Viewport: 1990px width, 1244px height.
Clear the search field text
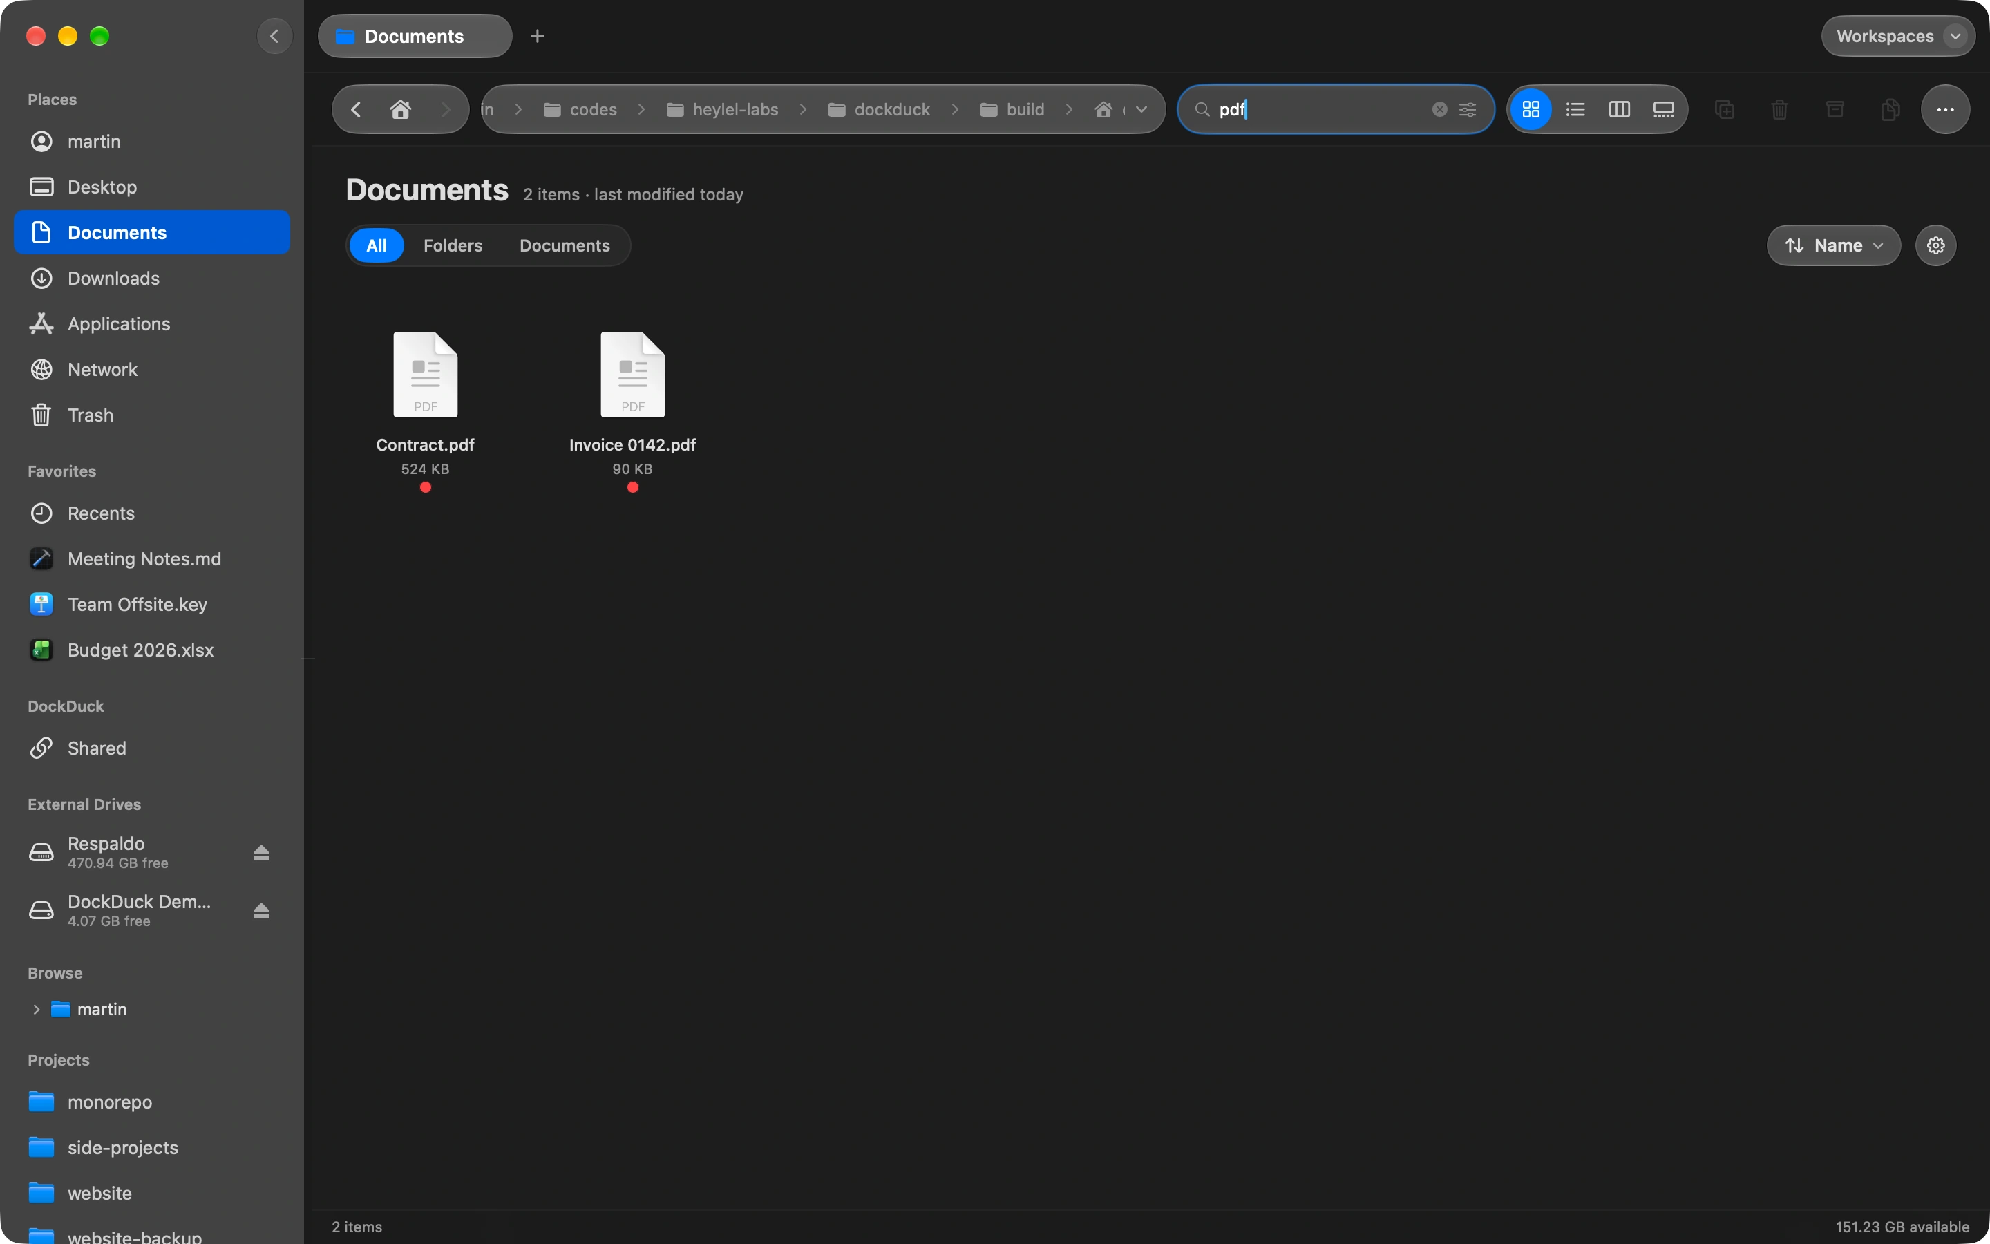[1439, 109]
